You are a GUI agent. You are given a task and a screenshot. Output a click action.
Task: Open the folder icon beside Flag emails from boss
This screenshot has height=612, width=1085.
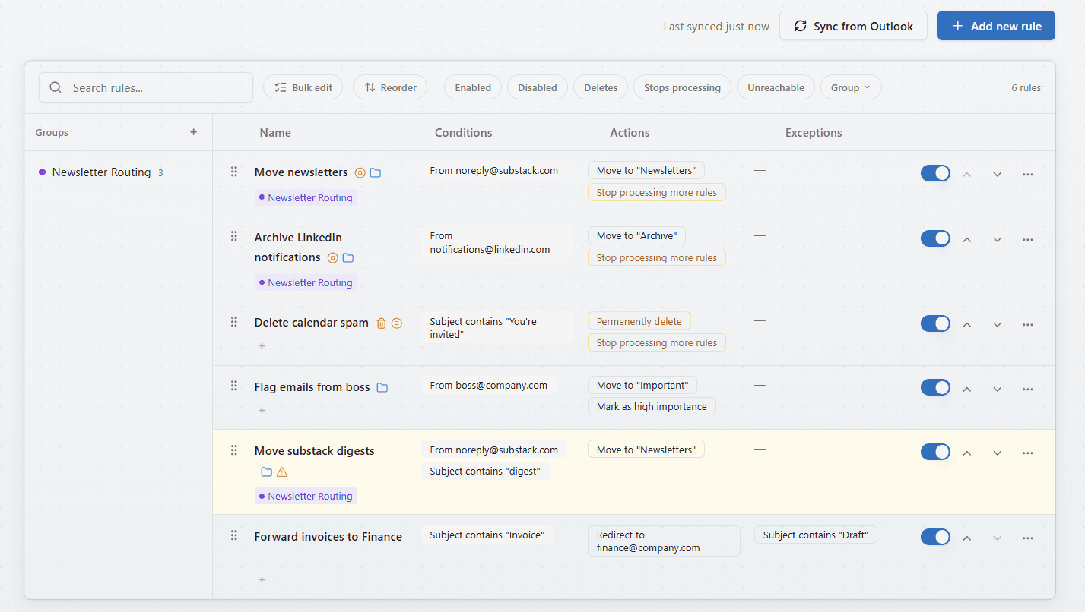[382, 386]
